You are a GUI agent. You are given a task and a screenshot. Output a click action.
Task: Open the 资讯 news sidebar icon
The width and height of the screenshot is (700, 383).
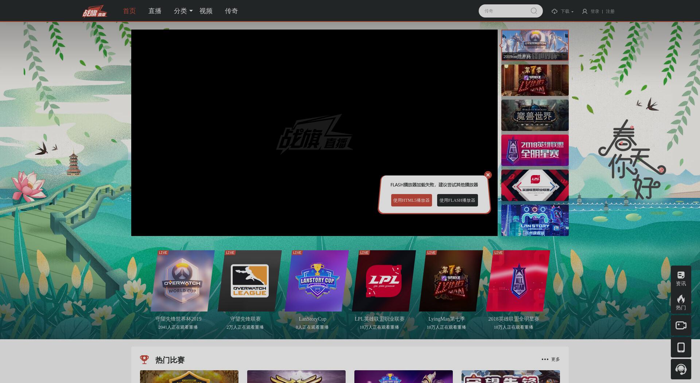pyautogui.click(x=681, y=278)
